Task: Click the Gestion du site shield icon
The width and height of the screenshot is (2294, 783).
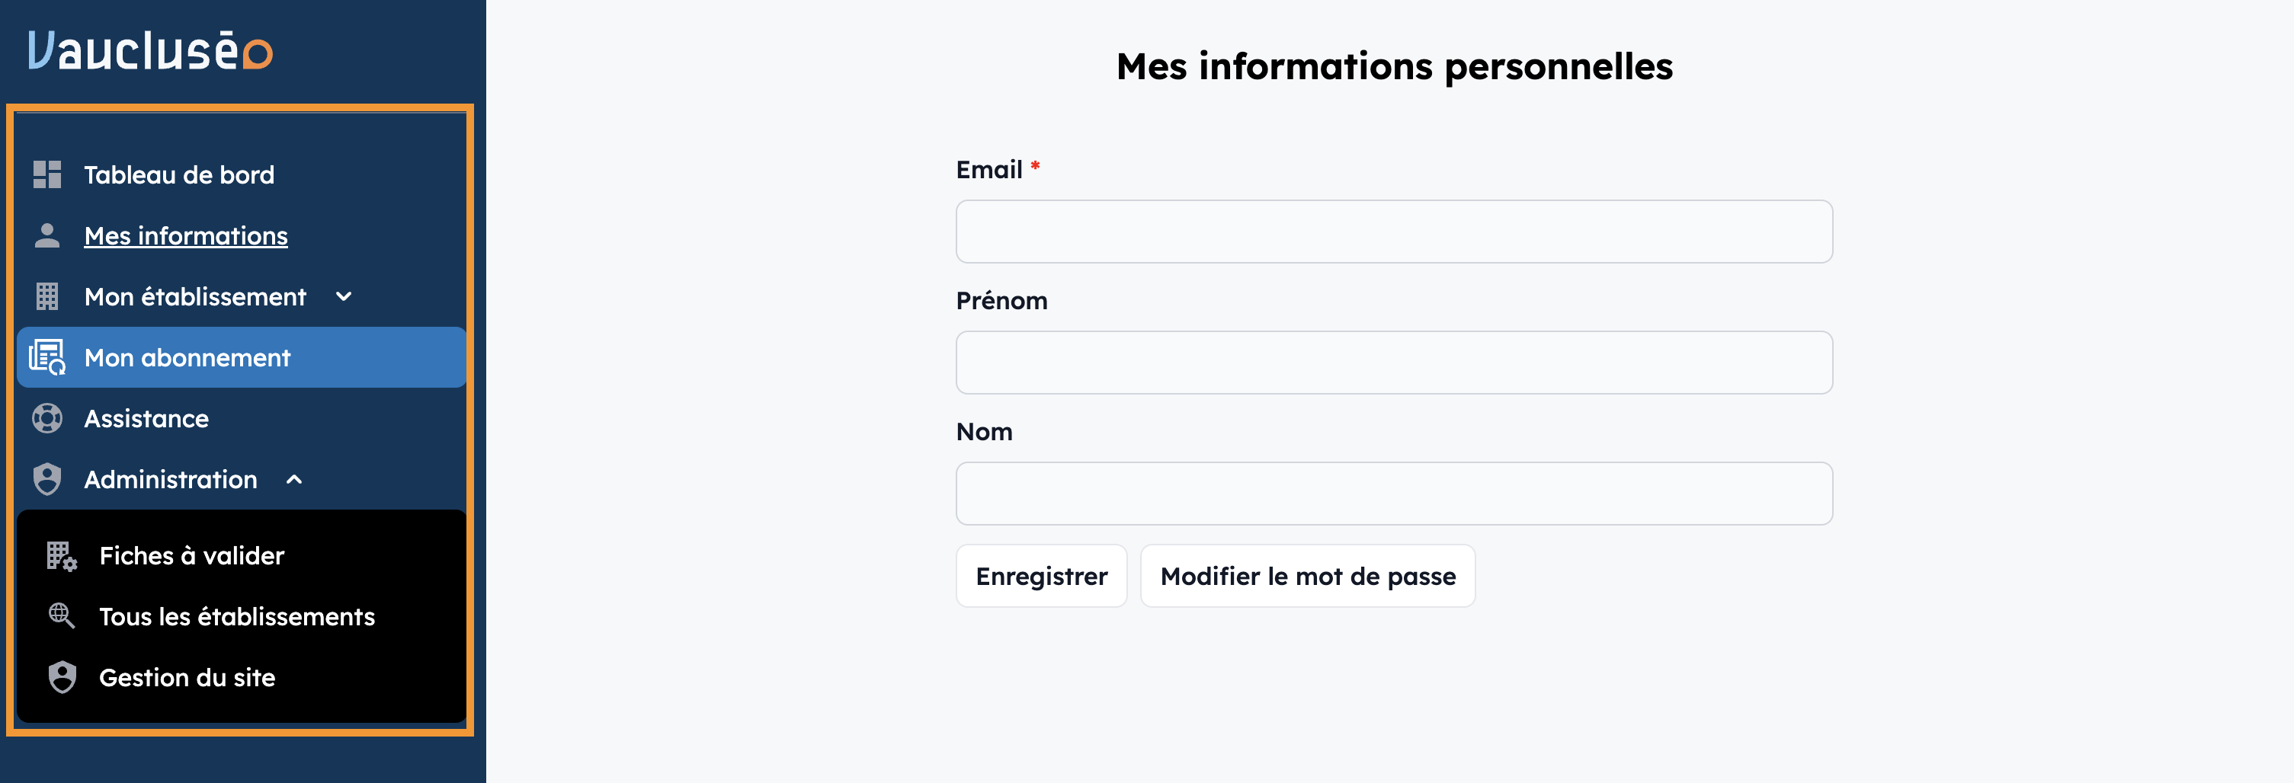Action: tap(62, 677)
